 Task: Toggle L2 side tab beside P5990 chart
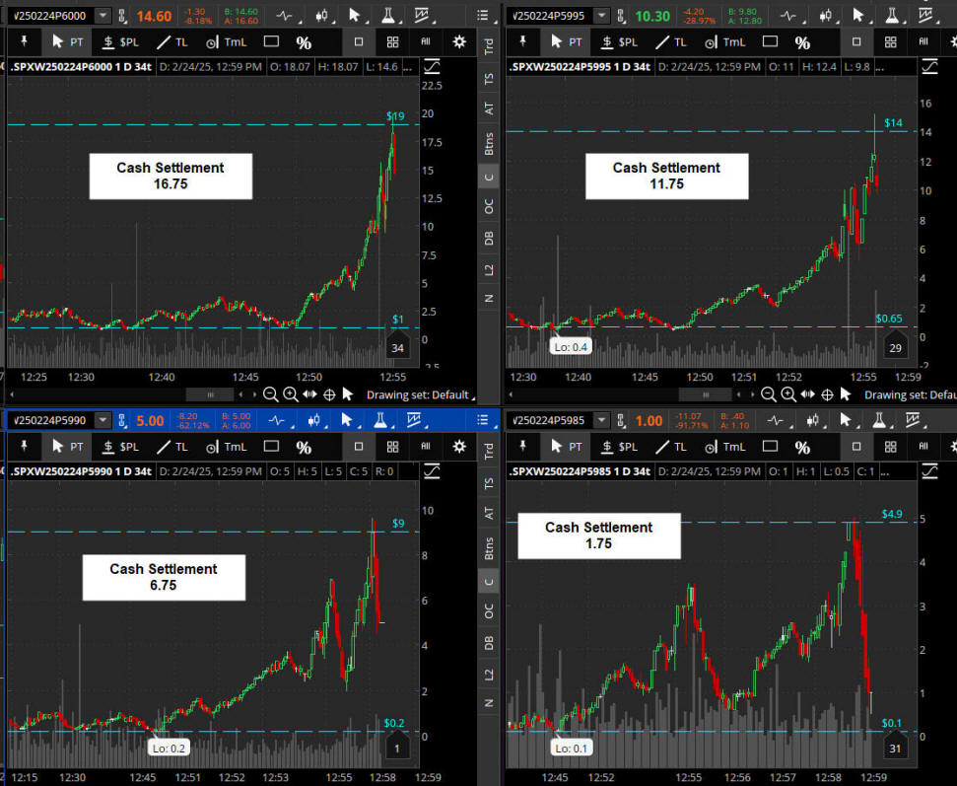tap(488, 675)
